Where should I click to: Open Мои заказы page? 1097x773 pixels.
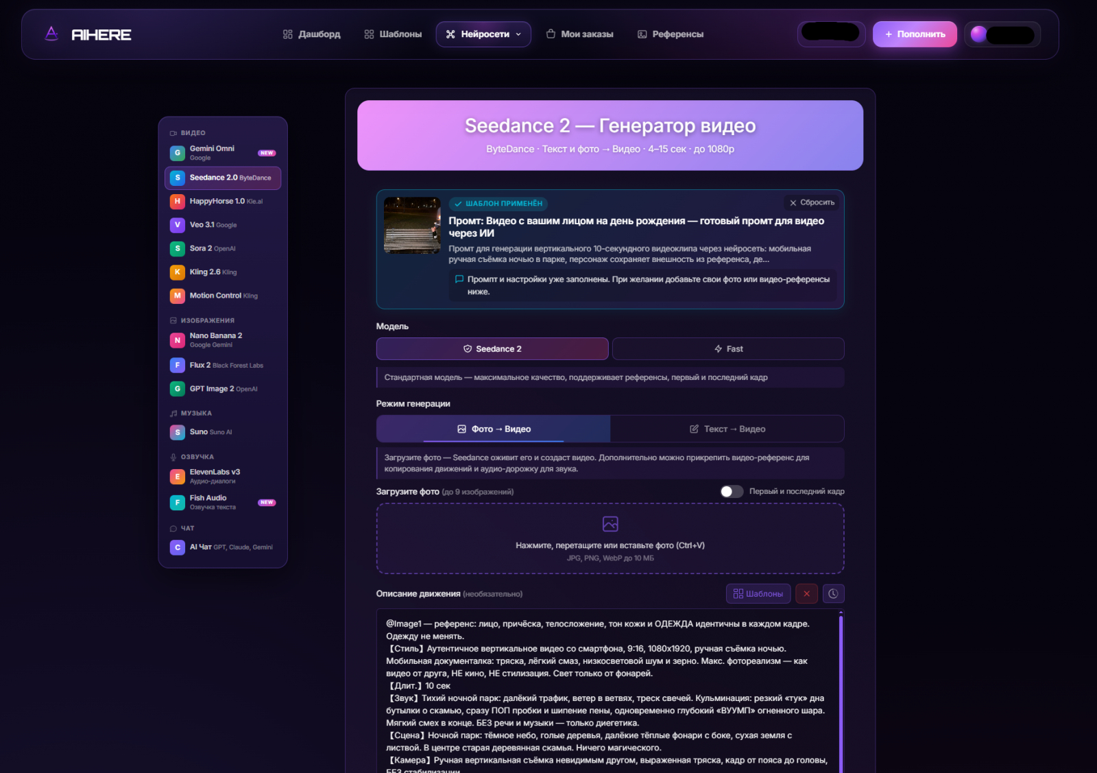580,34
